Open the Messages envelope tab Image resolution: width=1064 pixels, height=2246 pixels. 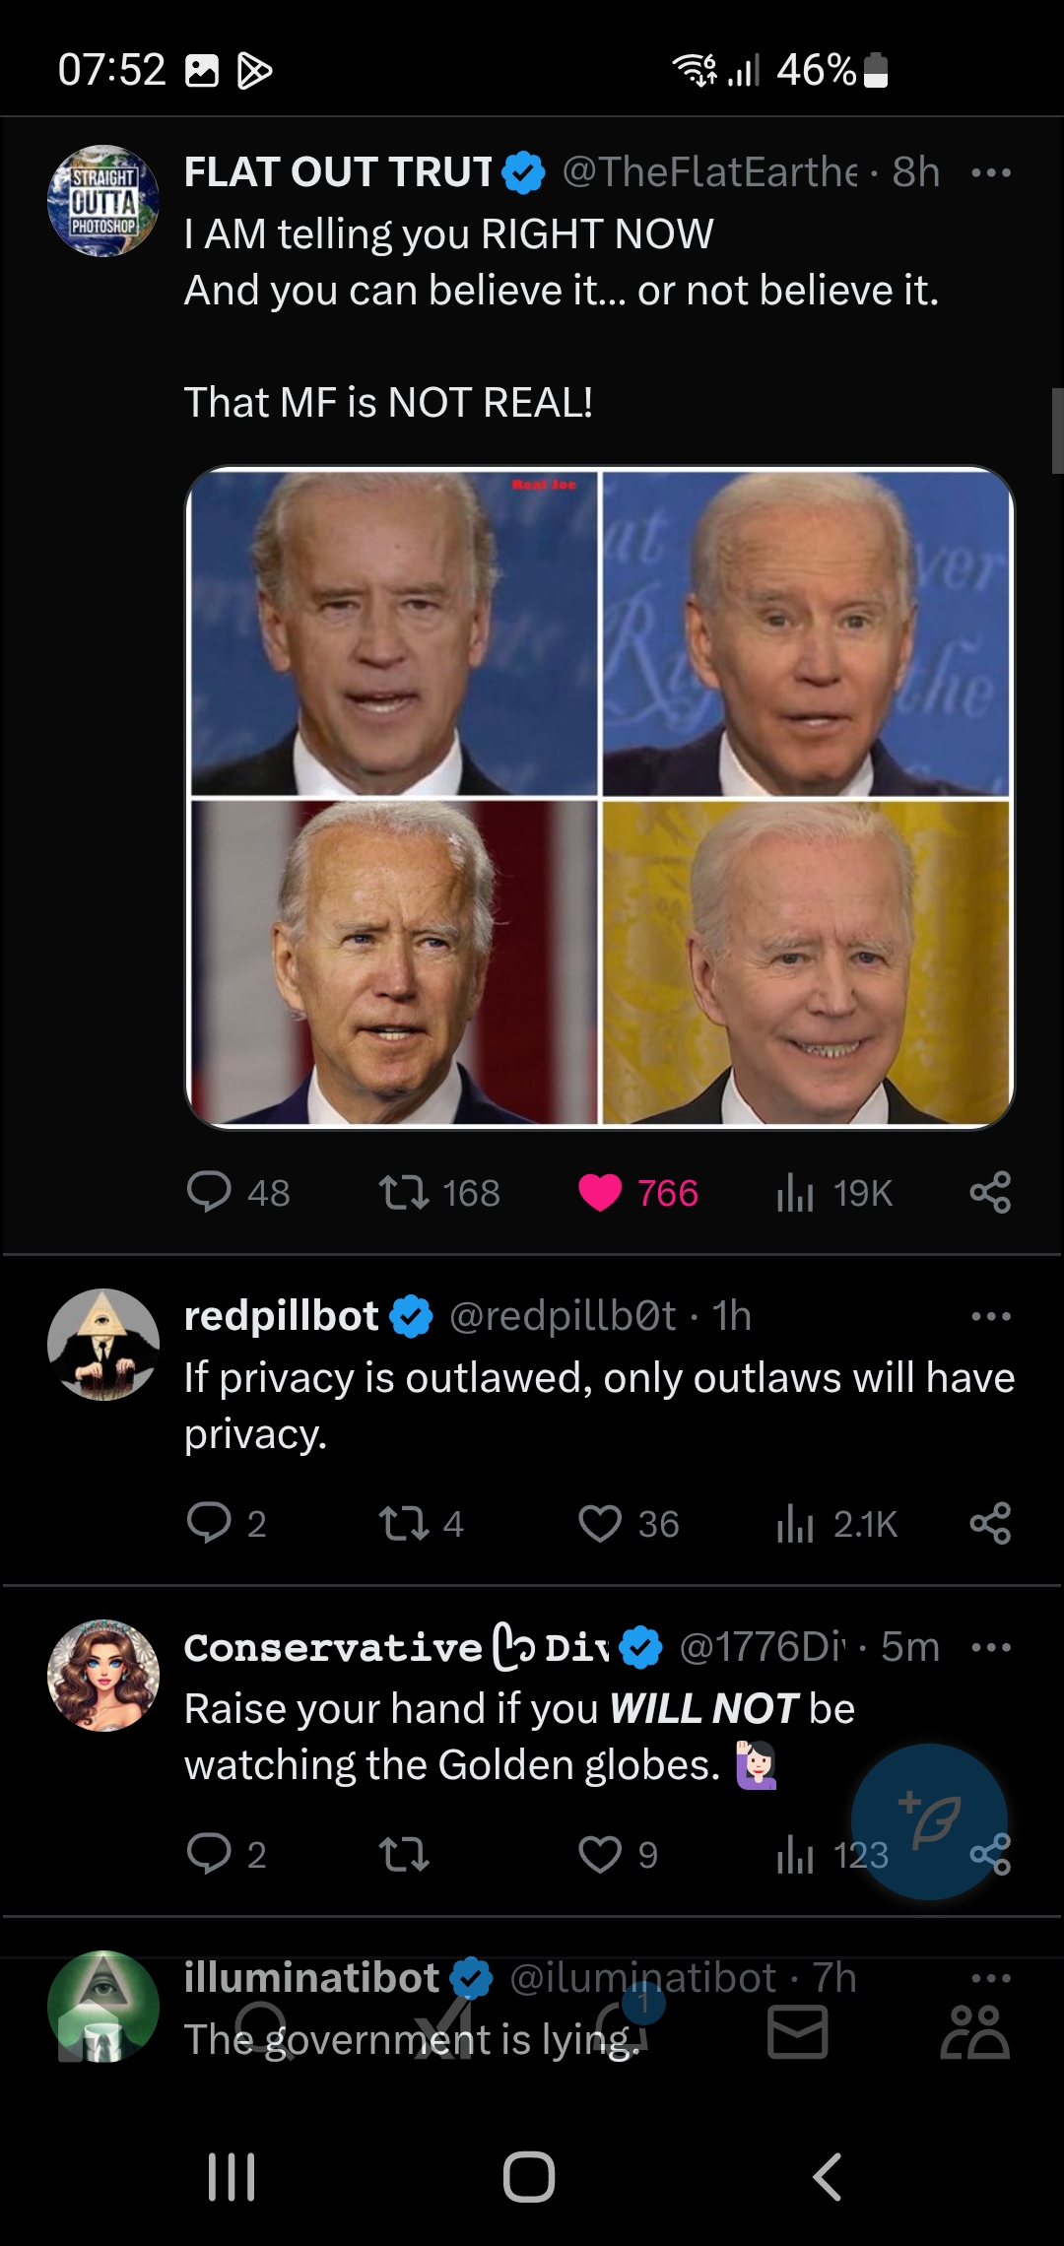pos(797,2031)
